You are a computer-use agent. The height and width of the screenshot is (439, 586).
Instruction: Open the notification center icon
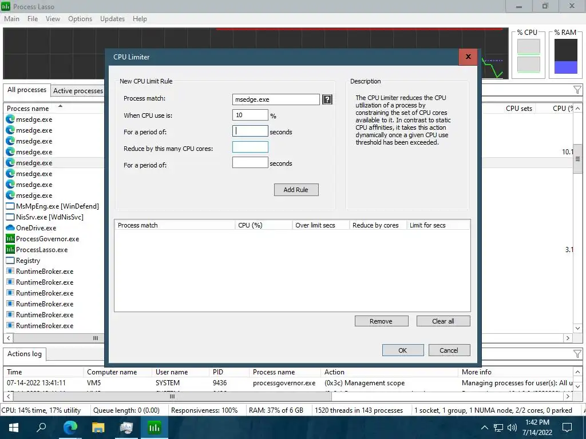(567, 428)
